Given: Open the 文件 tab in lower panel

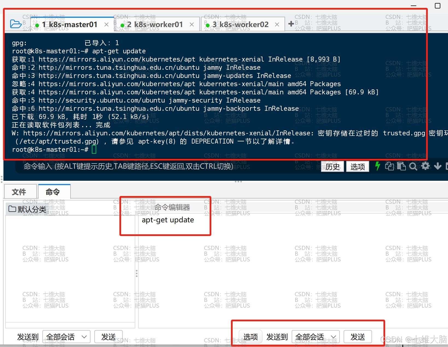Looking at the screenshot, I should (19, 192).
